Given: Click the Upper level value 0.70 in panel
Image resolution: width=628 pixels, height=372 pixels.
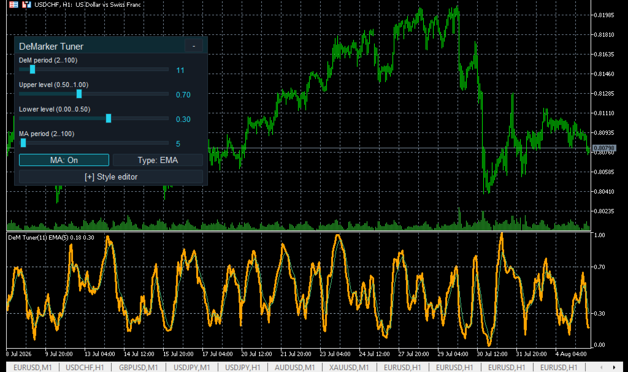Looking at the screenshot, I should click(x=183, y=95).
